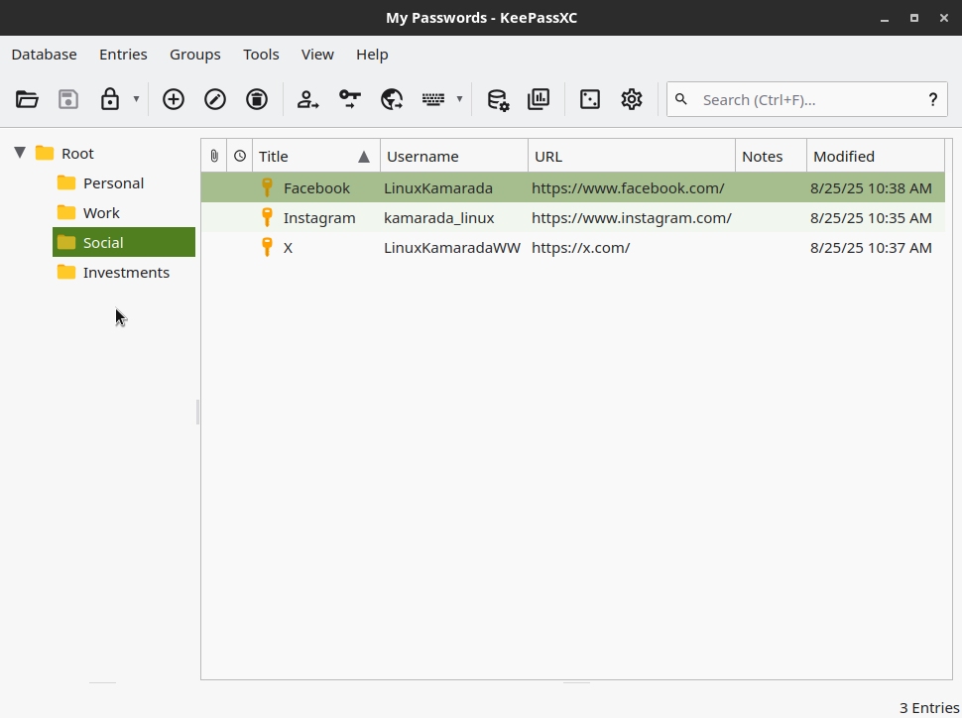Copy URL to clipboard globe icon
The width and height of the screenshot is (962, 718).
tap(392, 99)
